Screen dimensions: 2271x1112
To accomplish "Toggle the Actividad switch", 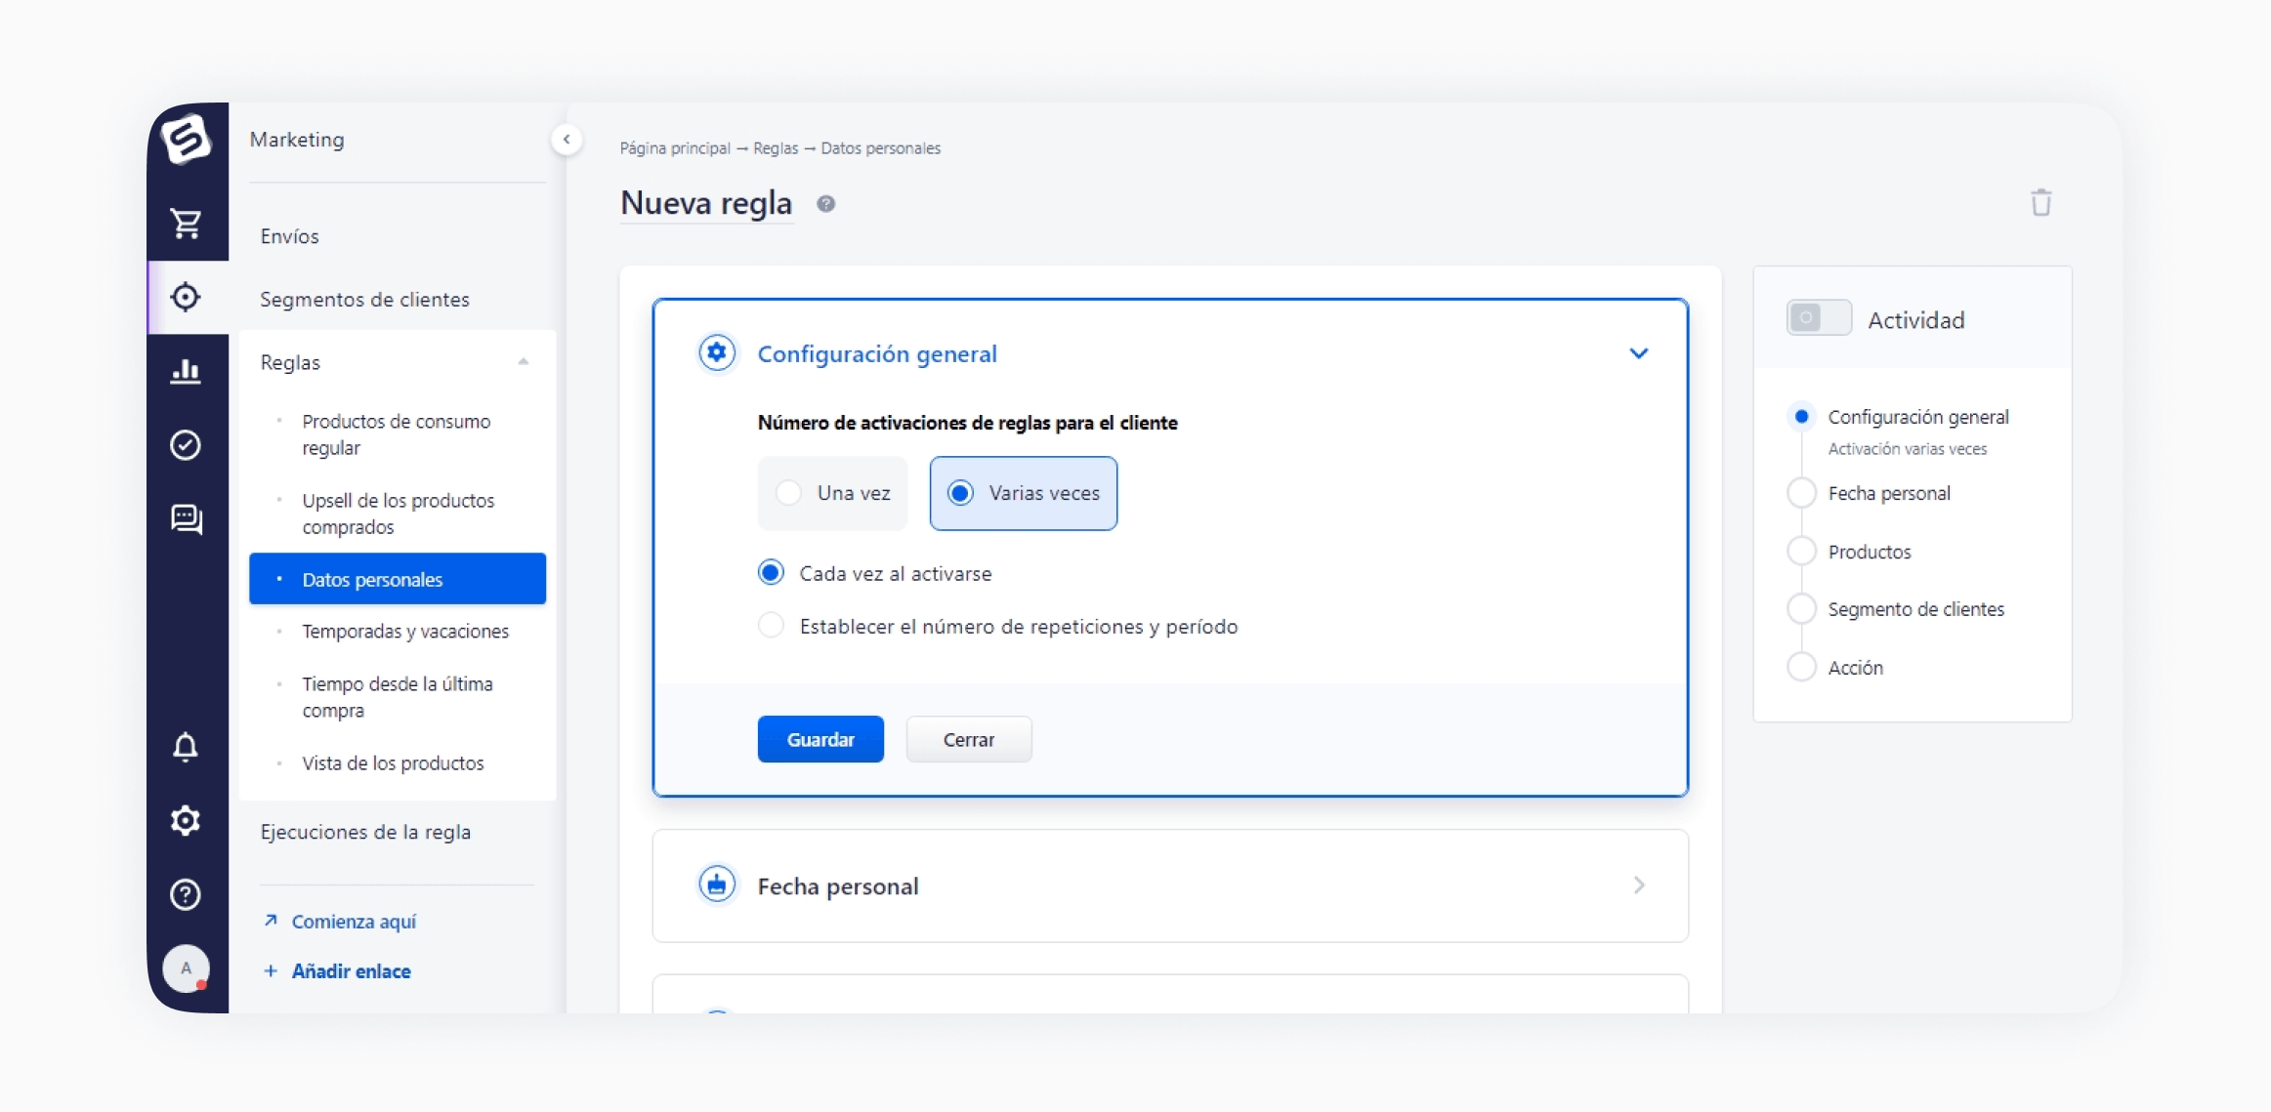I will pyautogui.click(x=1818, y=318).
